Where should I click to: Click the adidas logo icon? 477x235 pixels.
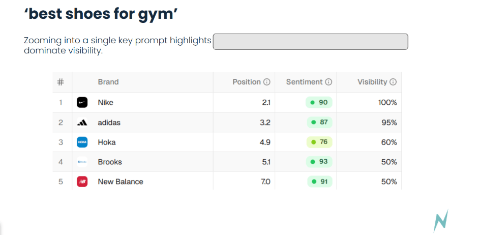82,123
